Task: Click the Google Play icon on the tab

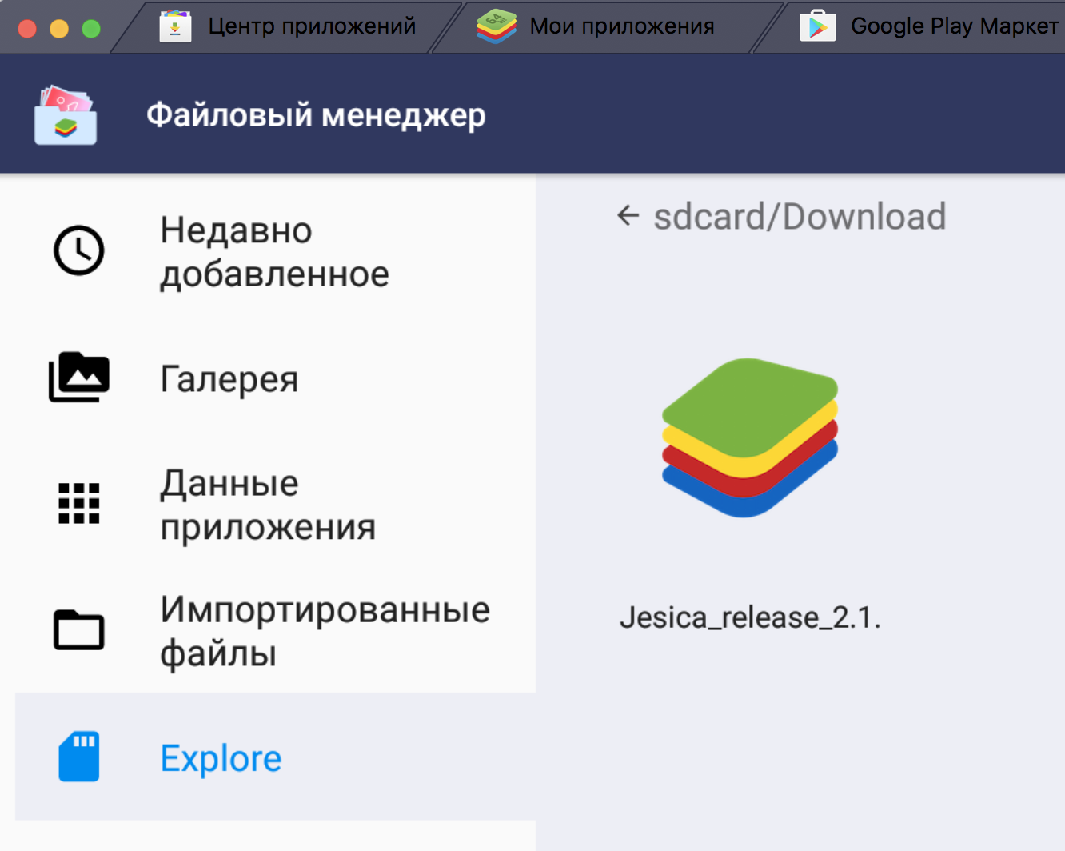Action: 817,26
